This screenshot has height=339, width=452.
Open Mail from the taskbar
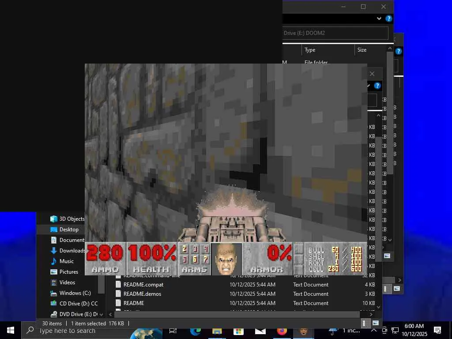260,332
